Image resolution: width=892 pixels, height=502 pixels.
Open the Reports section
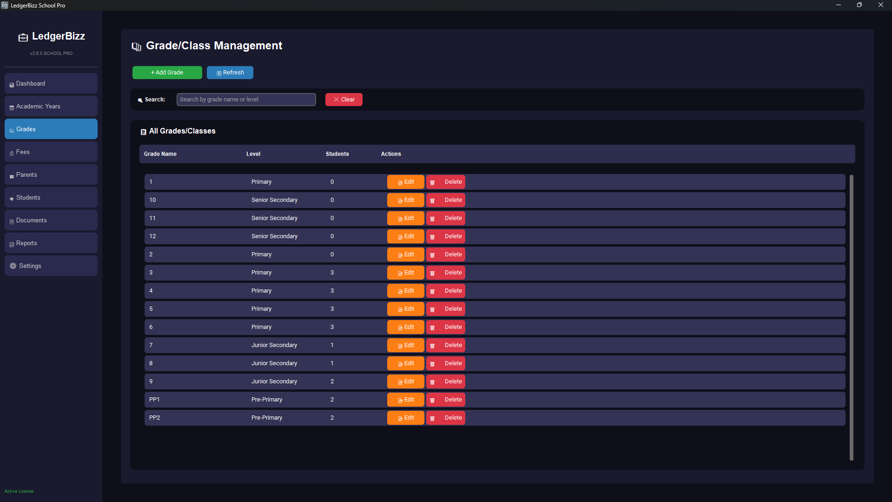coord(51,243)
